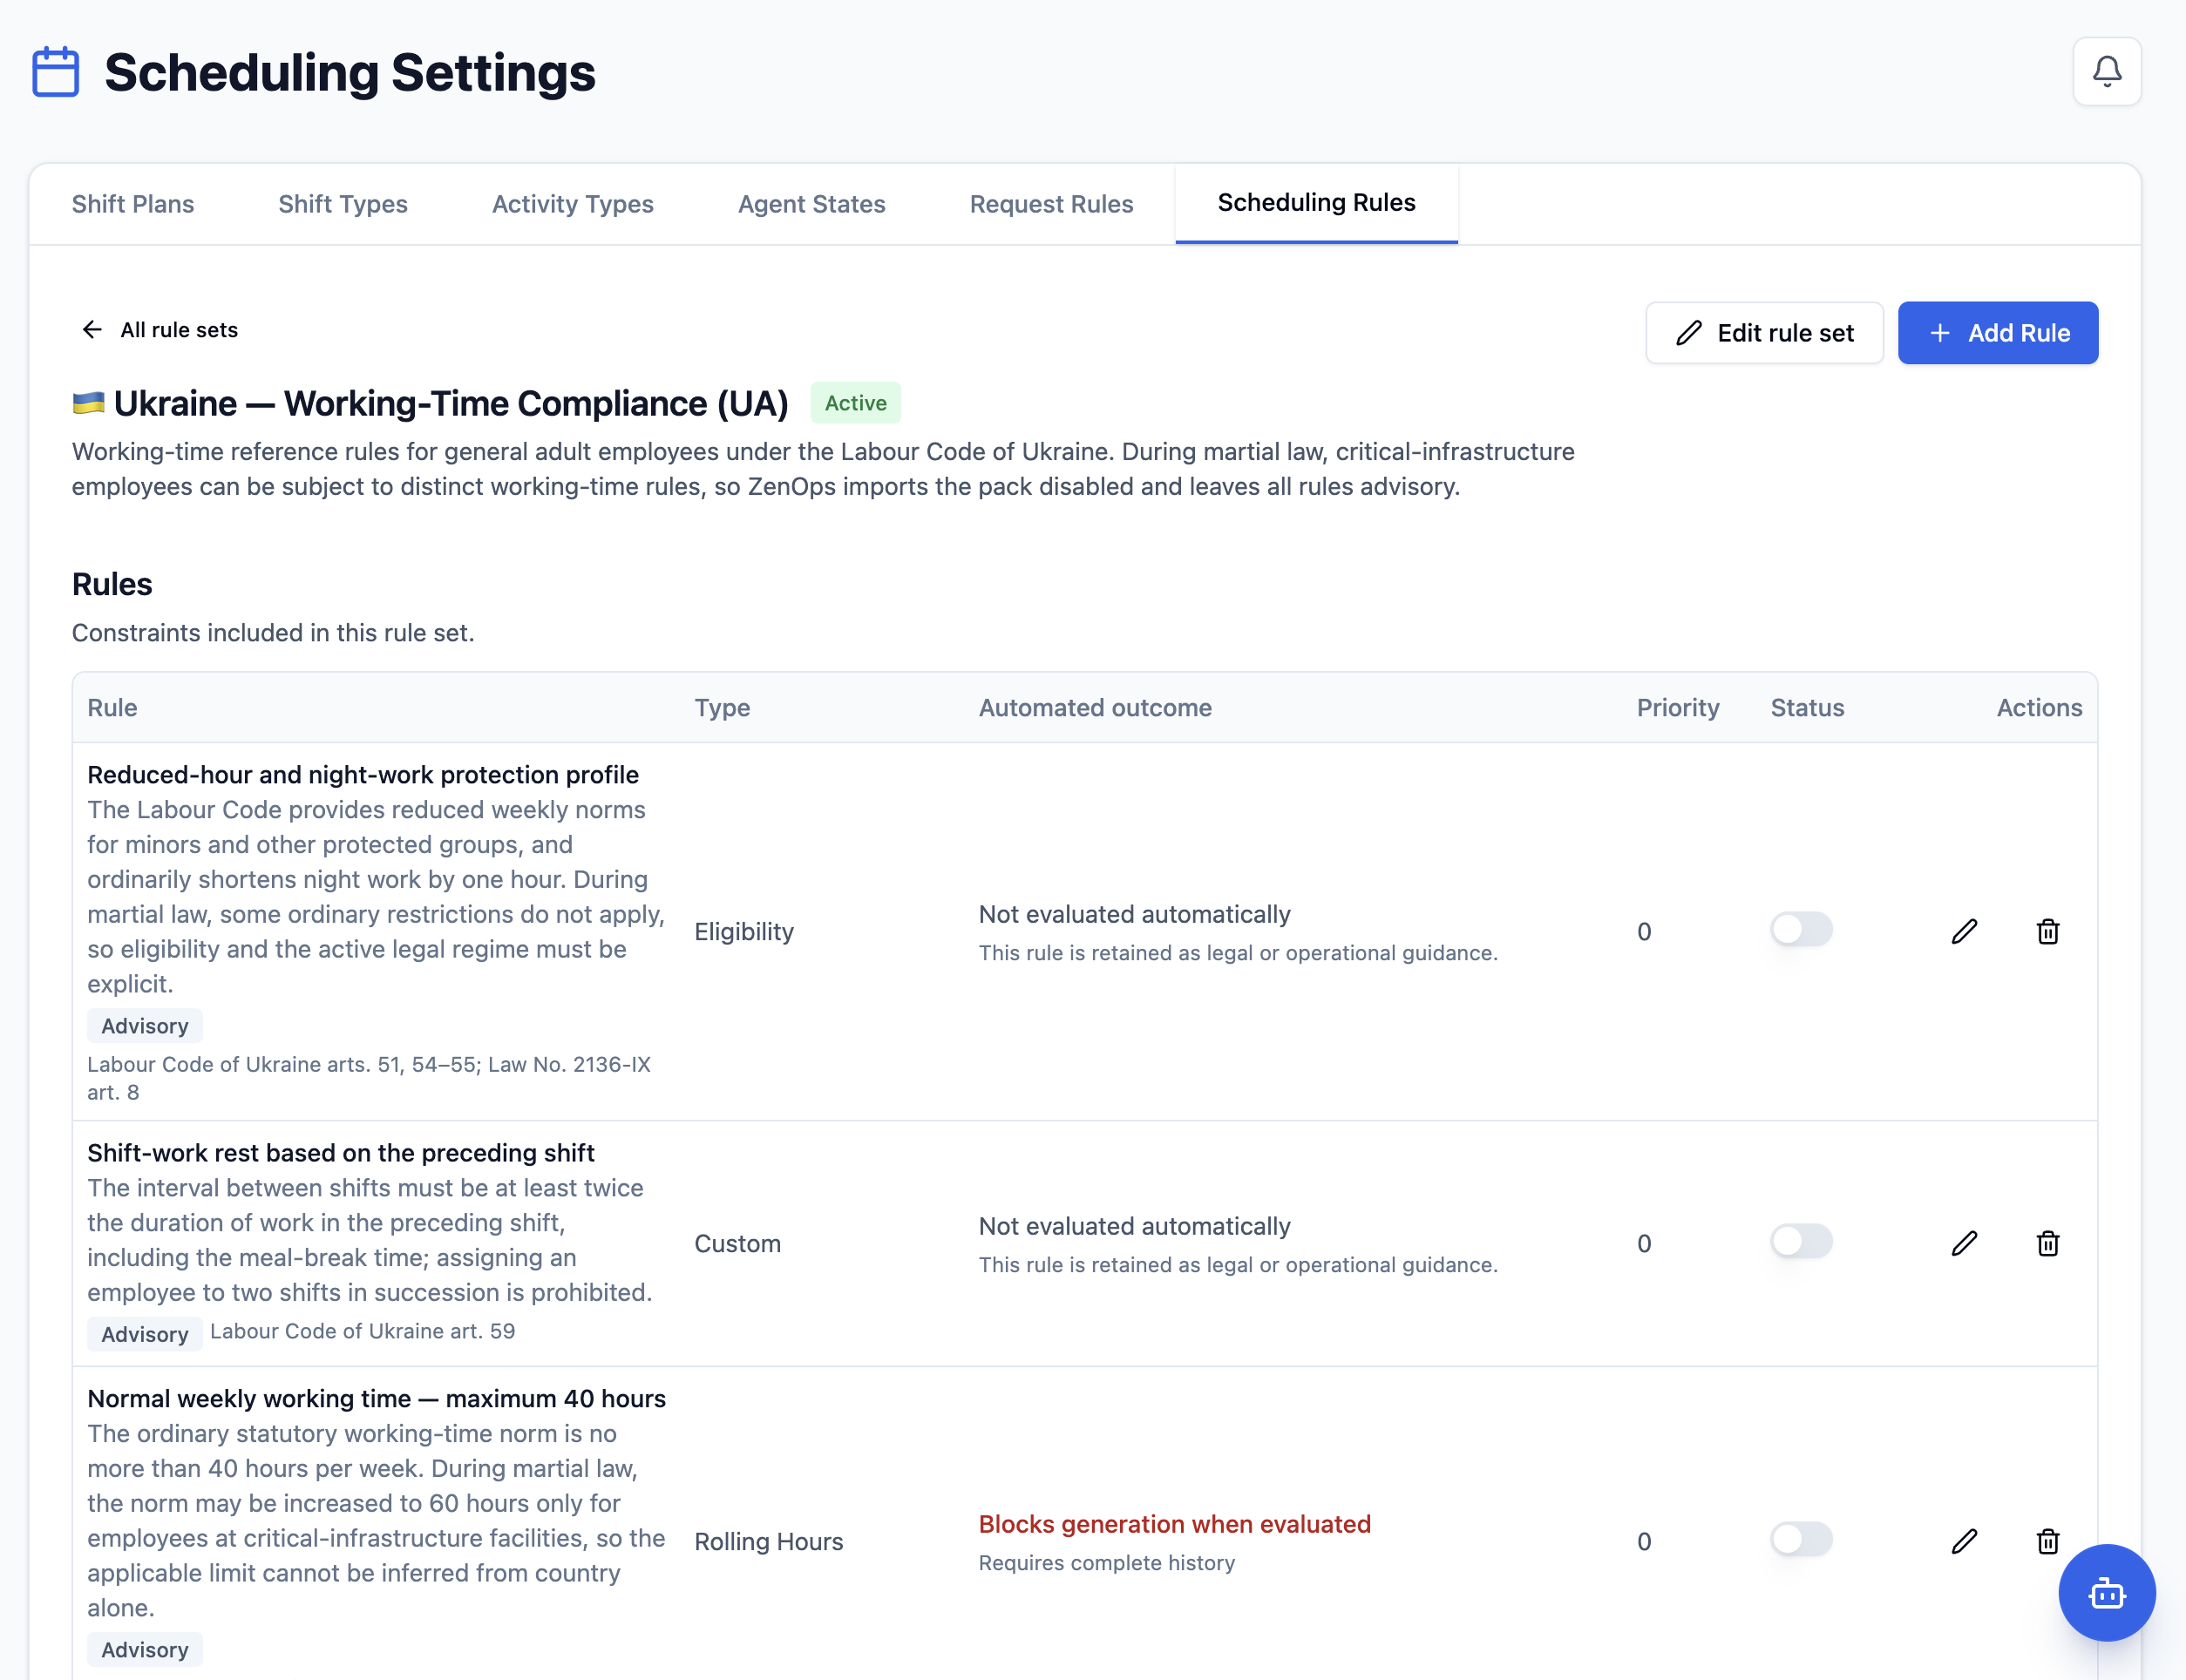Open the notifications bell
2186x1680 pixels.
[x=2106, y=72]
